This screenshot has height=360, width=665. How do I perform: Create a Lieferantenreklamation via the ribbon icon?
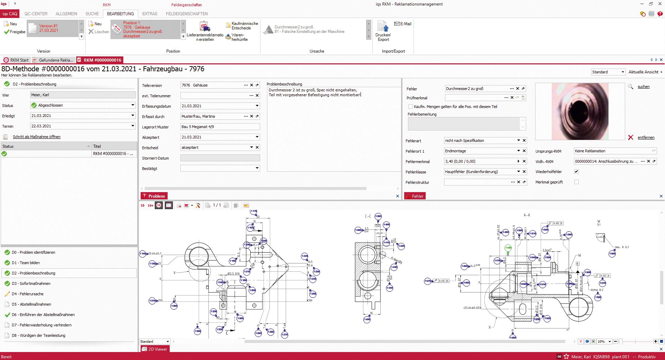point(205,27)
